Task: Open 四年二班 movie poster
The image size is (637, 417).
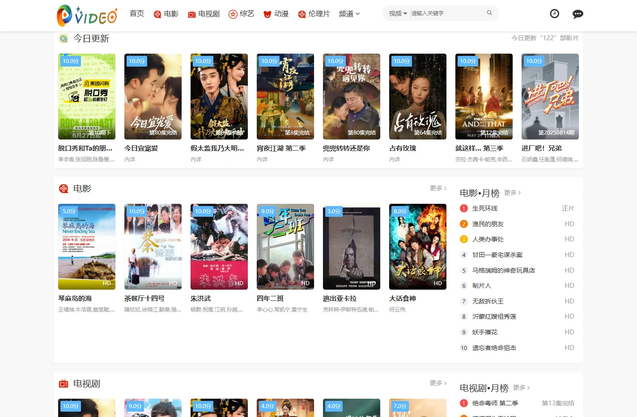Action: [x=285, y=247]
